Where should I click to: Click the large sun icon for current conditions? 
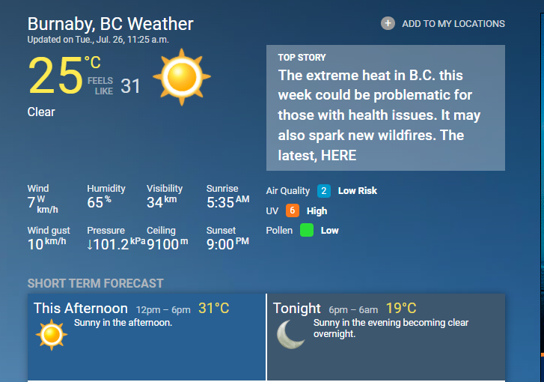click(x=182, y=77)
